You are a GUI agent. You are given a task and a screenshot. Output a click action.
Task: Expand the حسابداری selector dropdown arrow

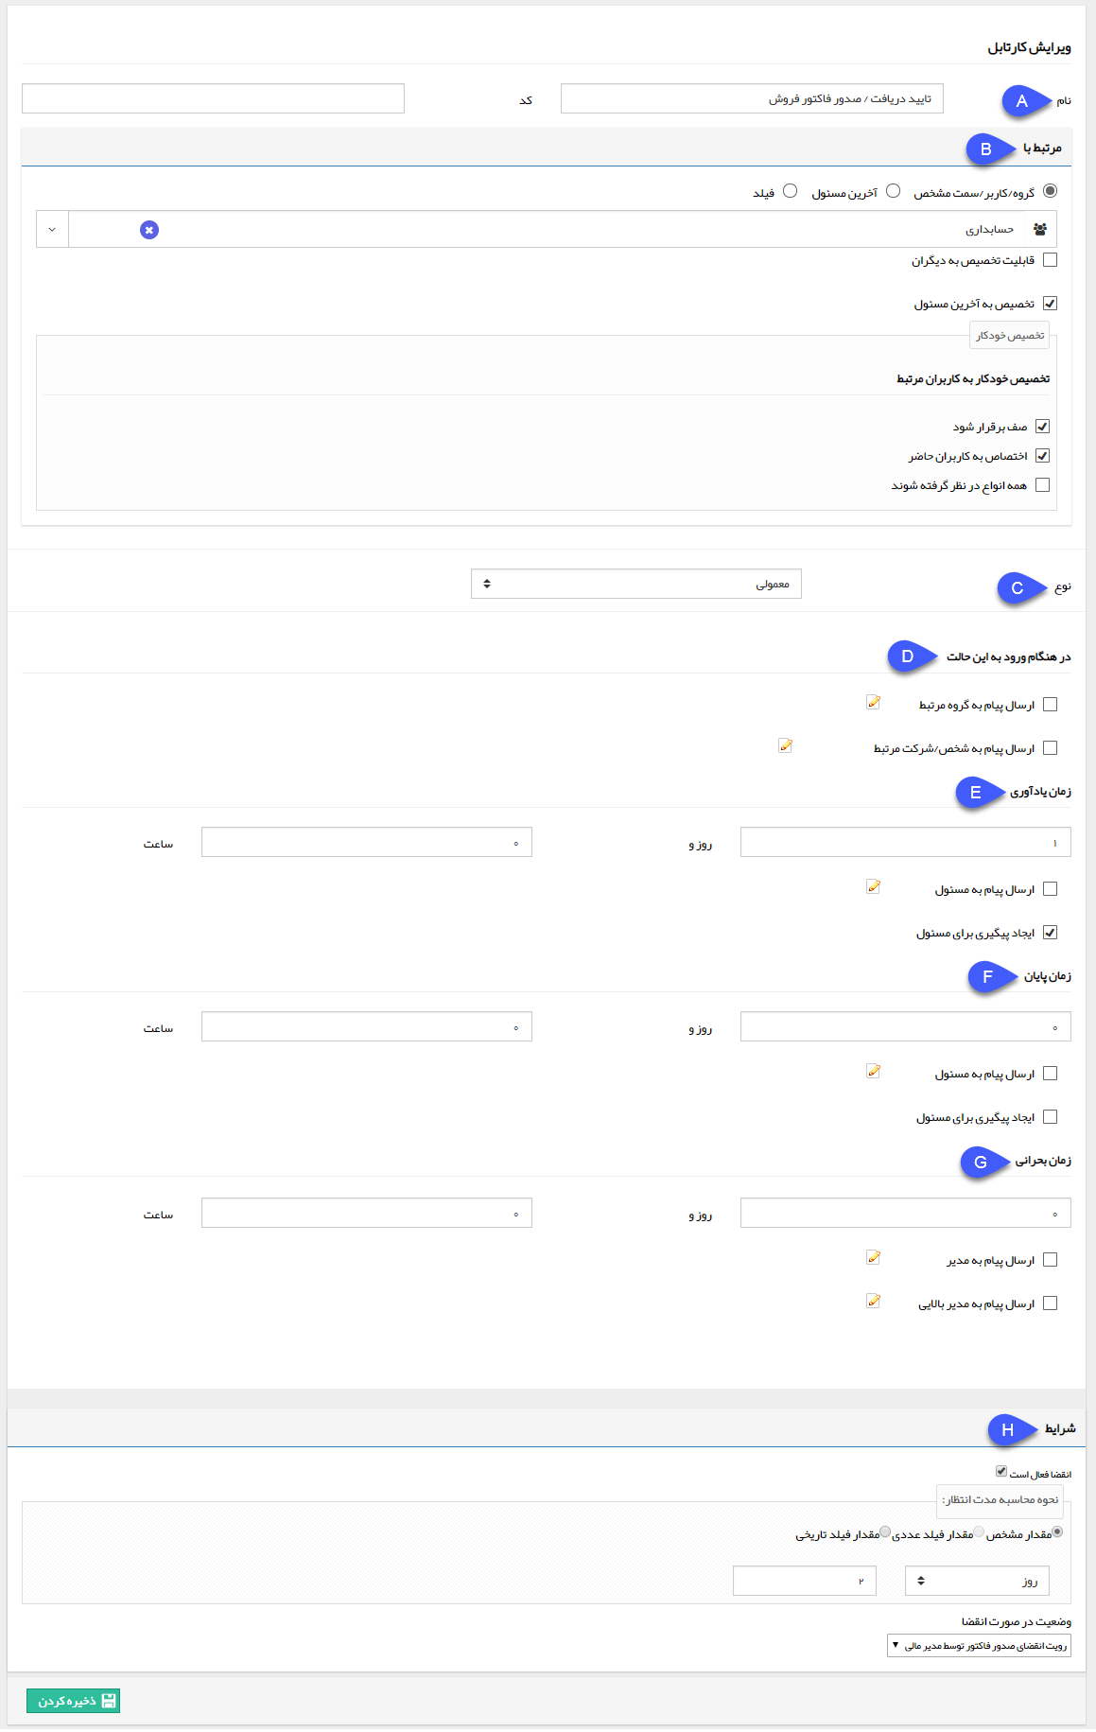(52, 230)
